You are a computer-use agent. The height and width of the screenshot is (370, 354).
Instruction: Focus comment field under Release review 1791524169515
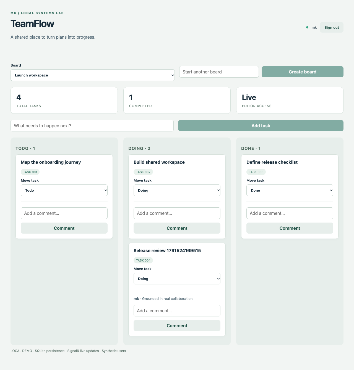coord(177,311)
